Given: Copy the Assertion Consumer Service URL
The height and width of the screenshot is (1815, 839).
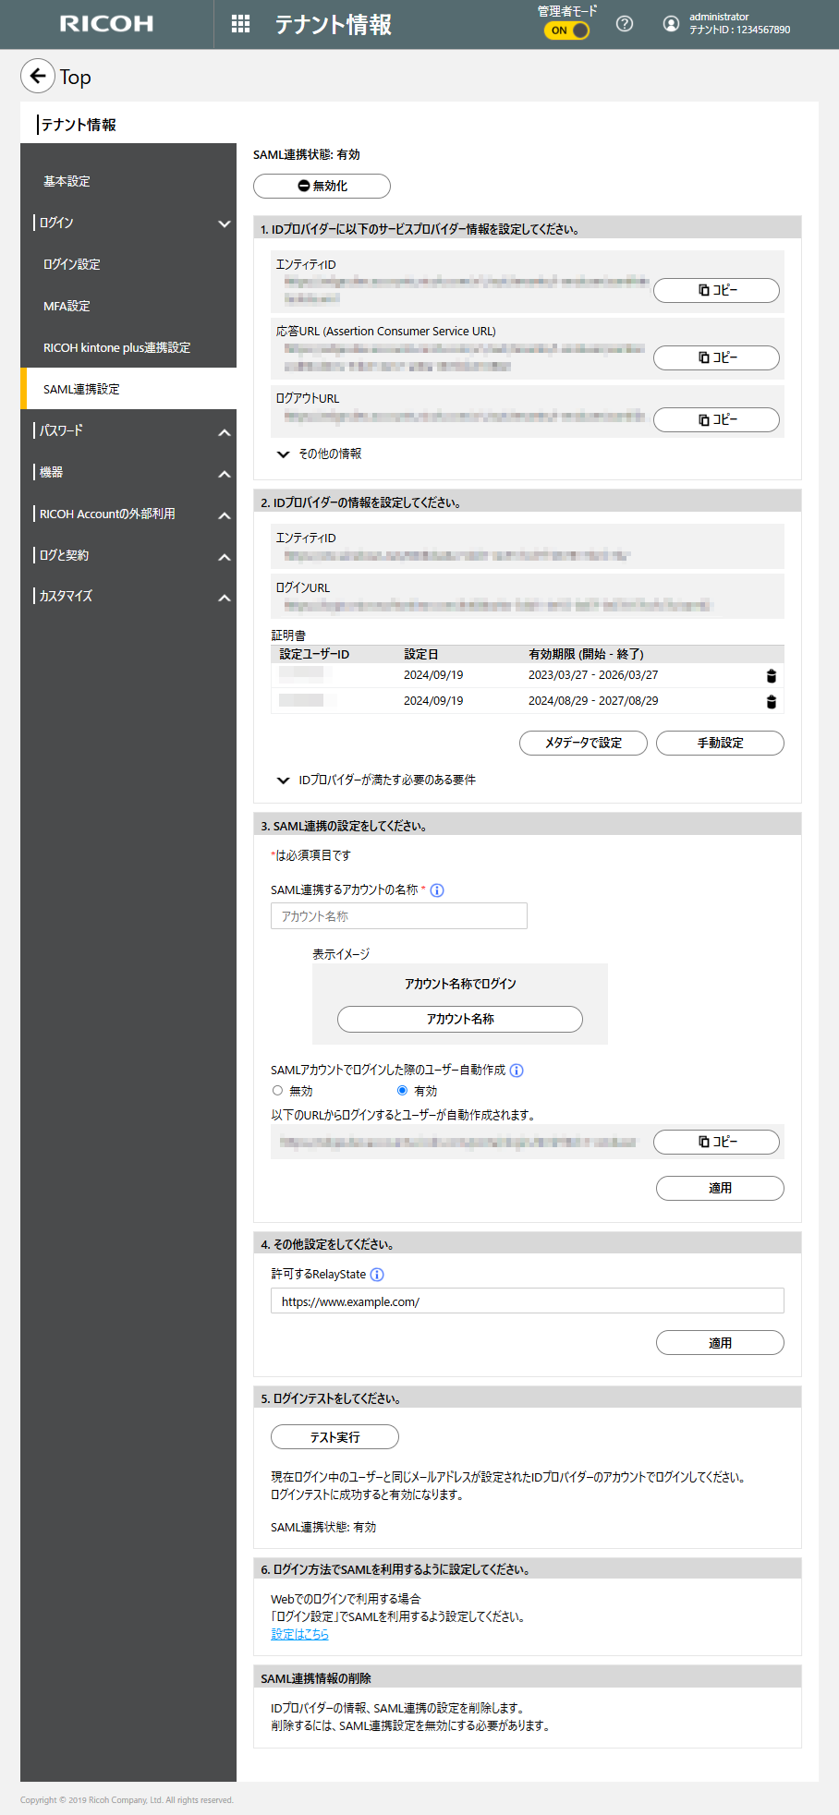Looking at the screenshot, I should pos(716,357).
